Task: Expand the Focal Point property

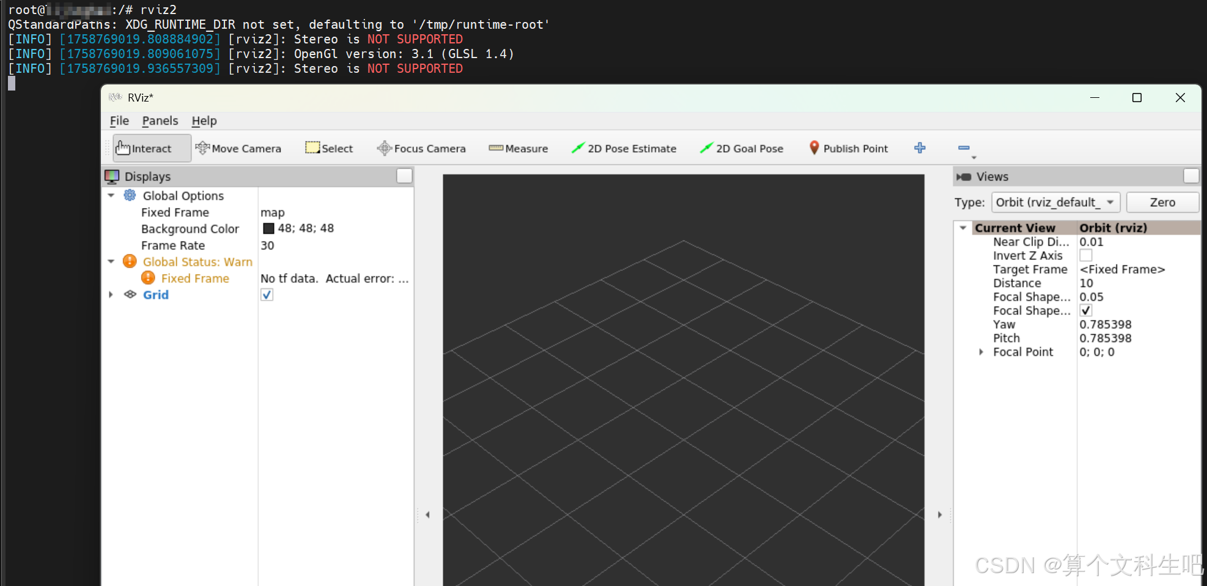Action: pyautogui.click(x=981, y=352)
